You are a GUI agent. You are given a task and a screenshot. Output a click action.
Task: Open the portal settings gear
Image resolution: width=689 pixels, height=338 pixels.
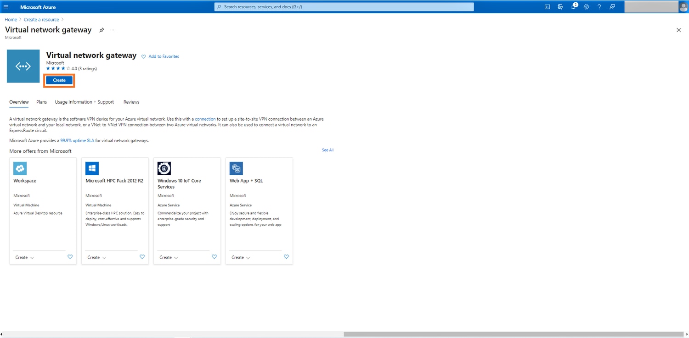click(587, 7)
